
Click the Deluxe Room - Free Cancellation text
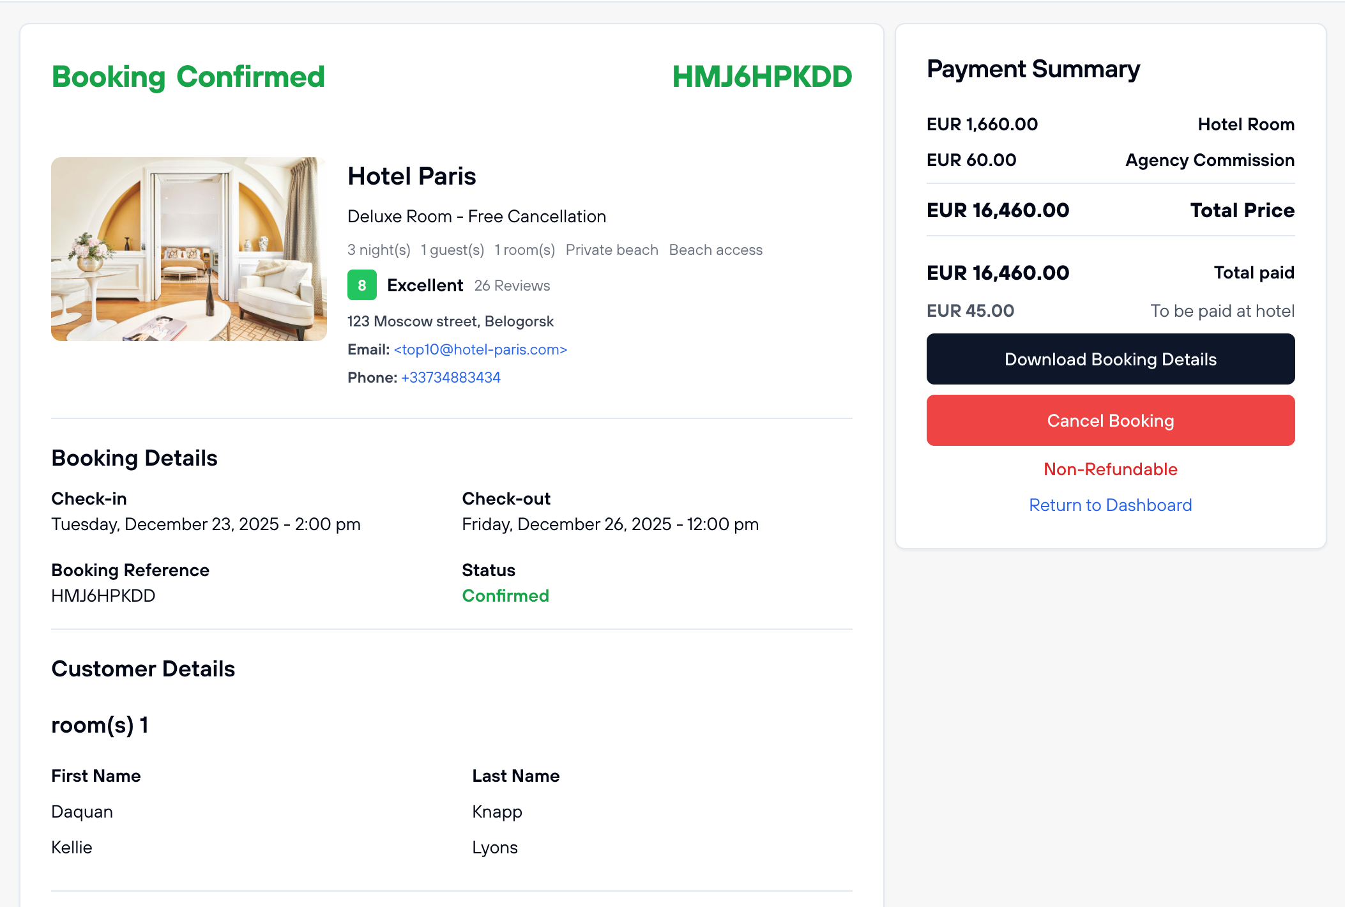[476, 217]
